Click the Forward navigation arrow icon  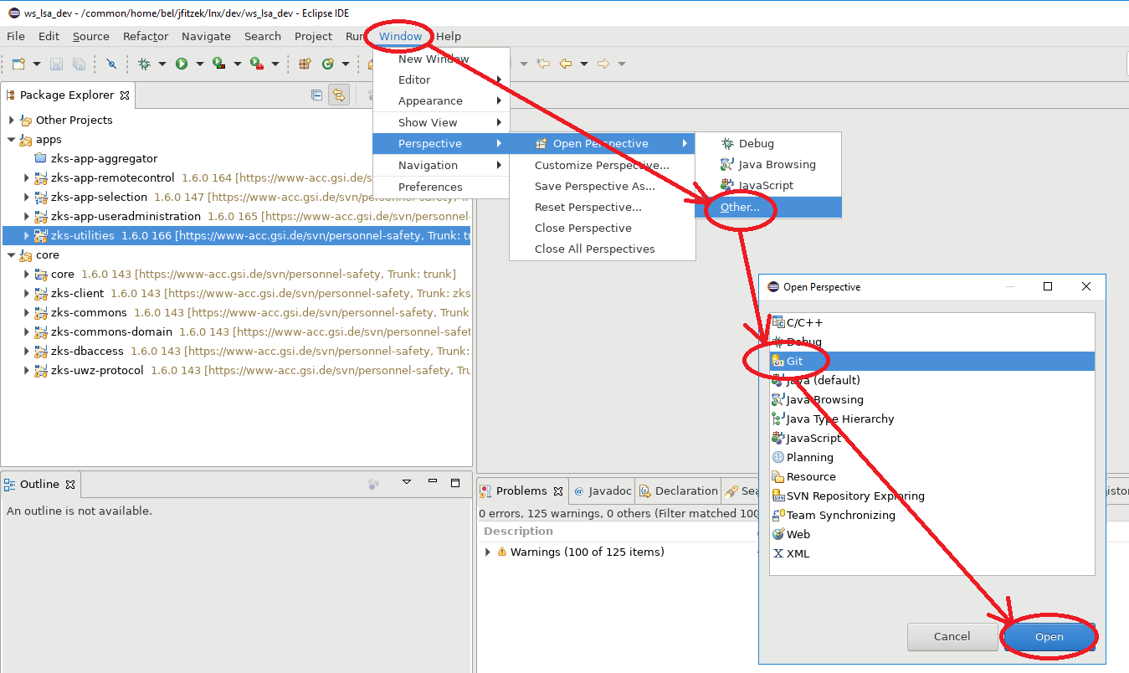[x=603, y=64]
